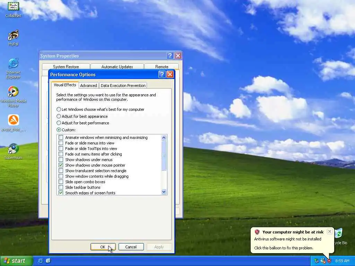Screen dimensions: 355x266
Task: Select the Supermium desktop shortcut
Action: (x=14, y=151)
